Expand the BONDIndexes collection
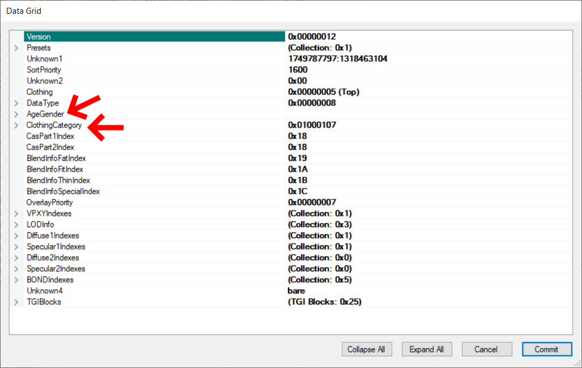The image size is (582, 368). [15, 280]
